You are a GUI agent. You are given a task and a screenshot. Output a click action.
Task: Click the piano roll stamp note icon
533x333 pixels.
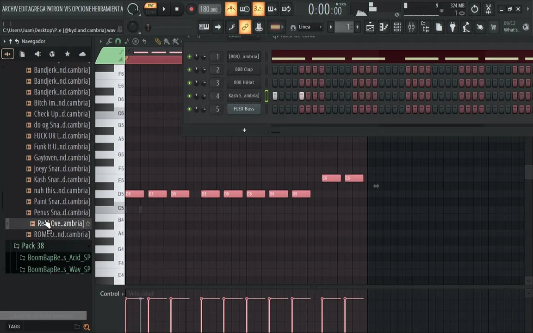(127, 42)
